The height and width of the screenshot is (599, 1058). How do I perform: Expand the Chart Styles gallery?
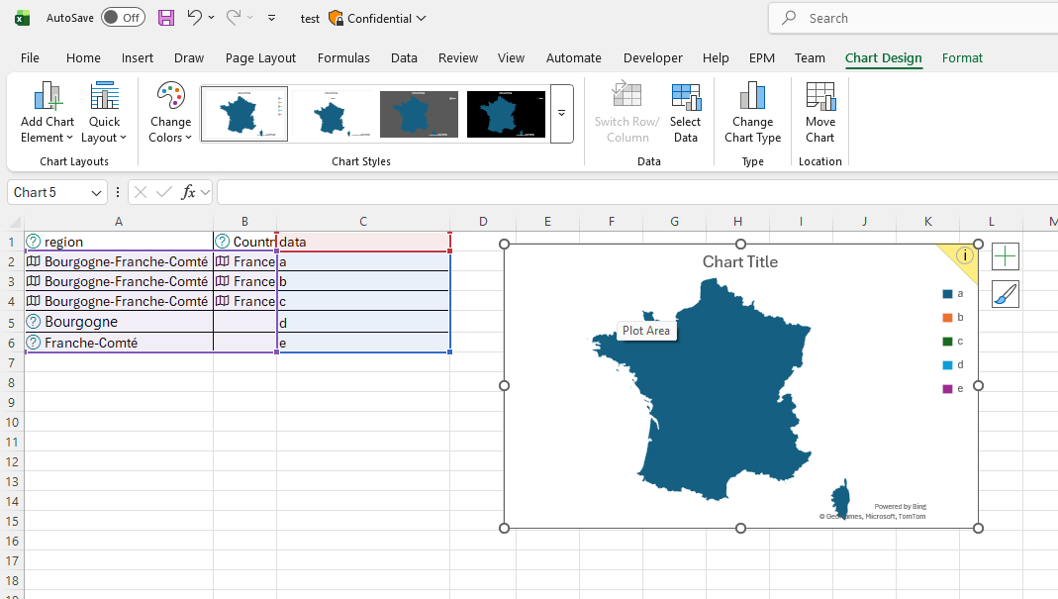[561, 114]
